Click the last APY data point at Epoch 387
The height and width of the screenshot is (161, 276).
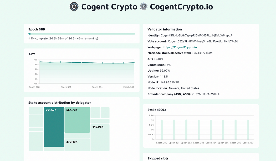click(x=134, y=62)
